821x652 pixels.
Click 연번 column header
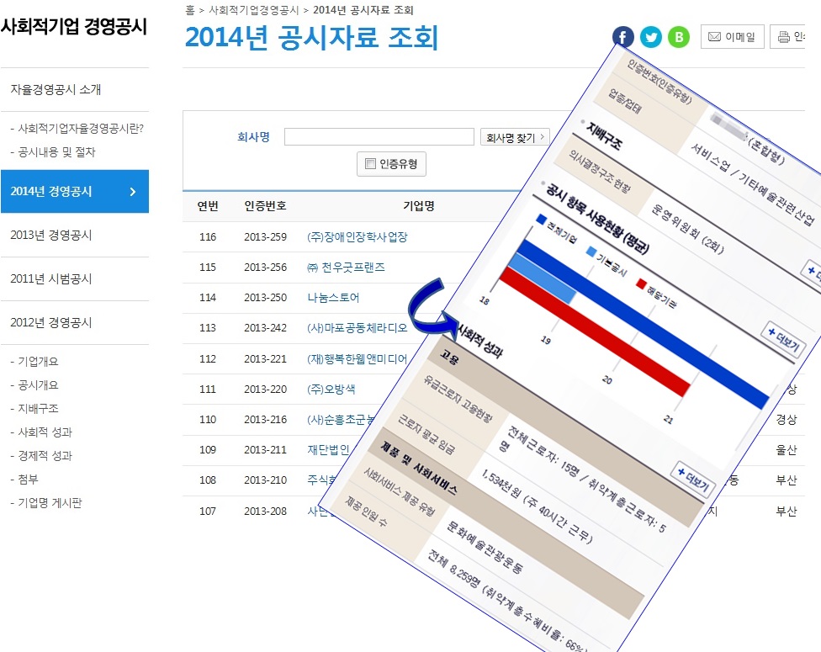coord(208,206)
